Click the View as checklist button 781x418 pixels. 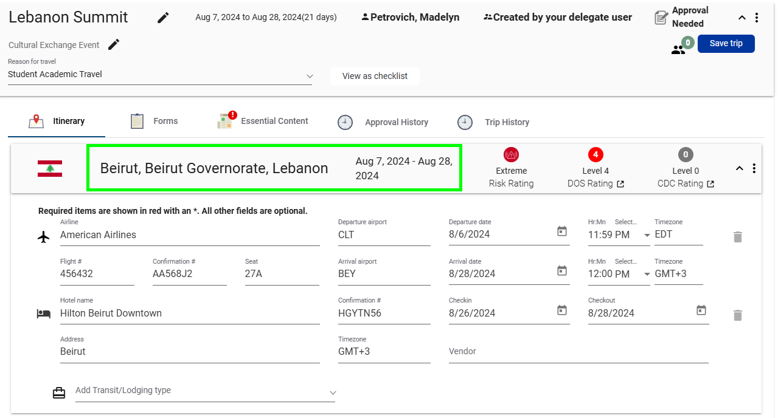[375, 77]
